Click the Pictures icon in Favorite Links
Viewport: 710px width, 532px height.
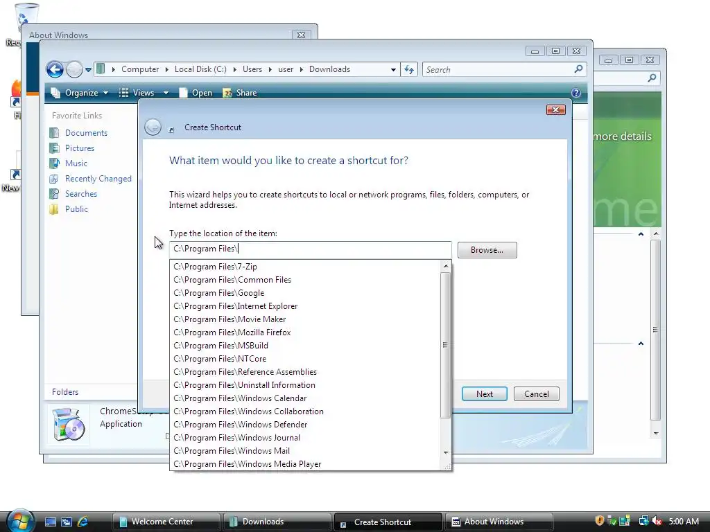click(54, 148)
